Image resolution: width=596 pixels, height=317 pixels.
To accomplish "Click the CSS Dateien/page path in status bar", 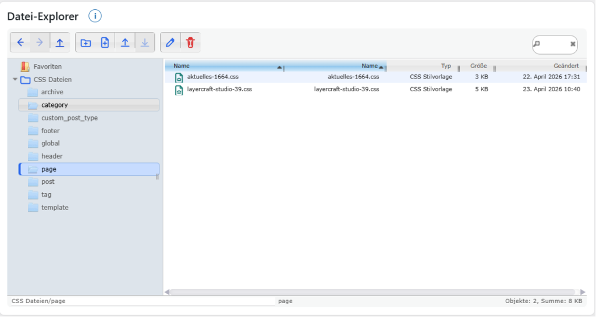I will [38, 301].
